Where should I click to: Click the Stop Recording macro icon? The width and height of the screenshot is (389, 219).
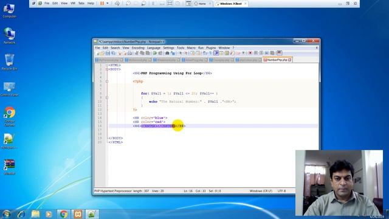(x=256, y=53)
